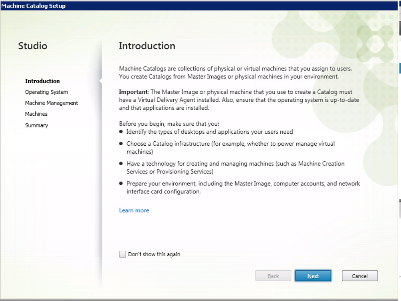The image size is (401, 301).
Task: Go to the Operating System step
Action: pos(46,92)
